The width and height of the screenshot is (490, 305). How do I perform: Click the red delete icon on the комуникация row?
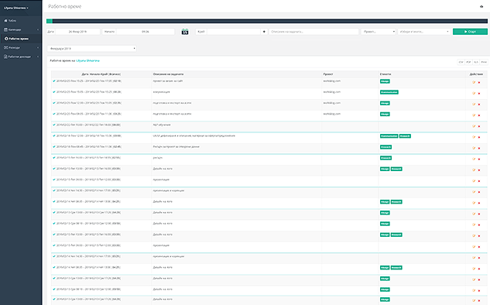(x=479, y=94)
